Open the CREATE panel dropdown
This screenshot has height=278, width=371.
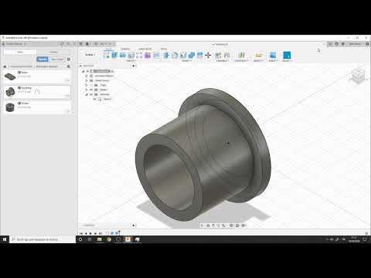(131, 61)
